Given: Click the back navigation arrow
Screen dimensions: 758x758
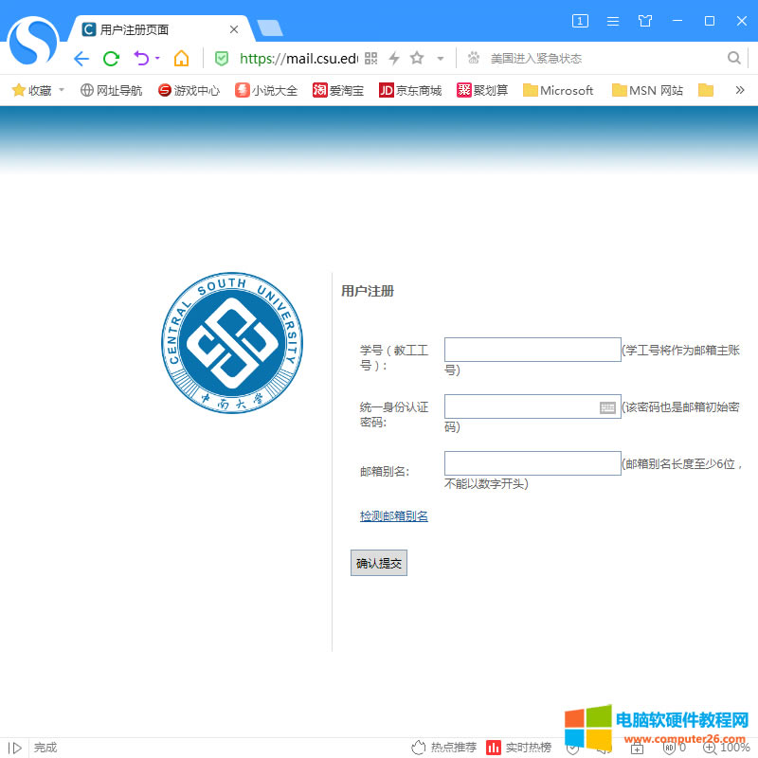Looking at the screenshot, I should 81,59.
